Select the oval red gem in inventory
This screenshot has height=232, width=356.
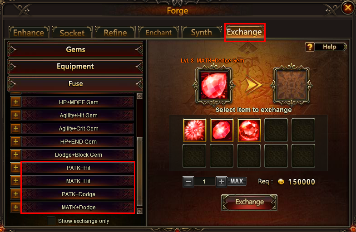click(222, 130)
